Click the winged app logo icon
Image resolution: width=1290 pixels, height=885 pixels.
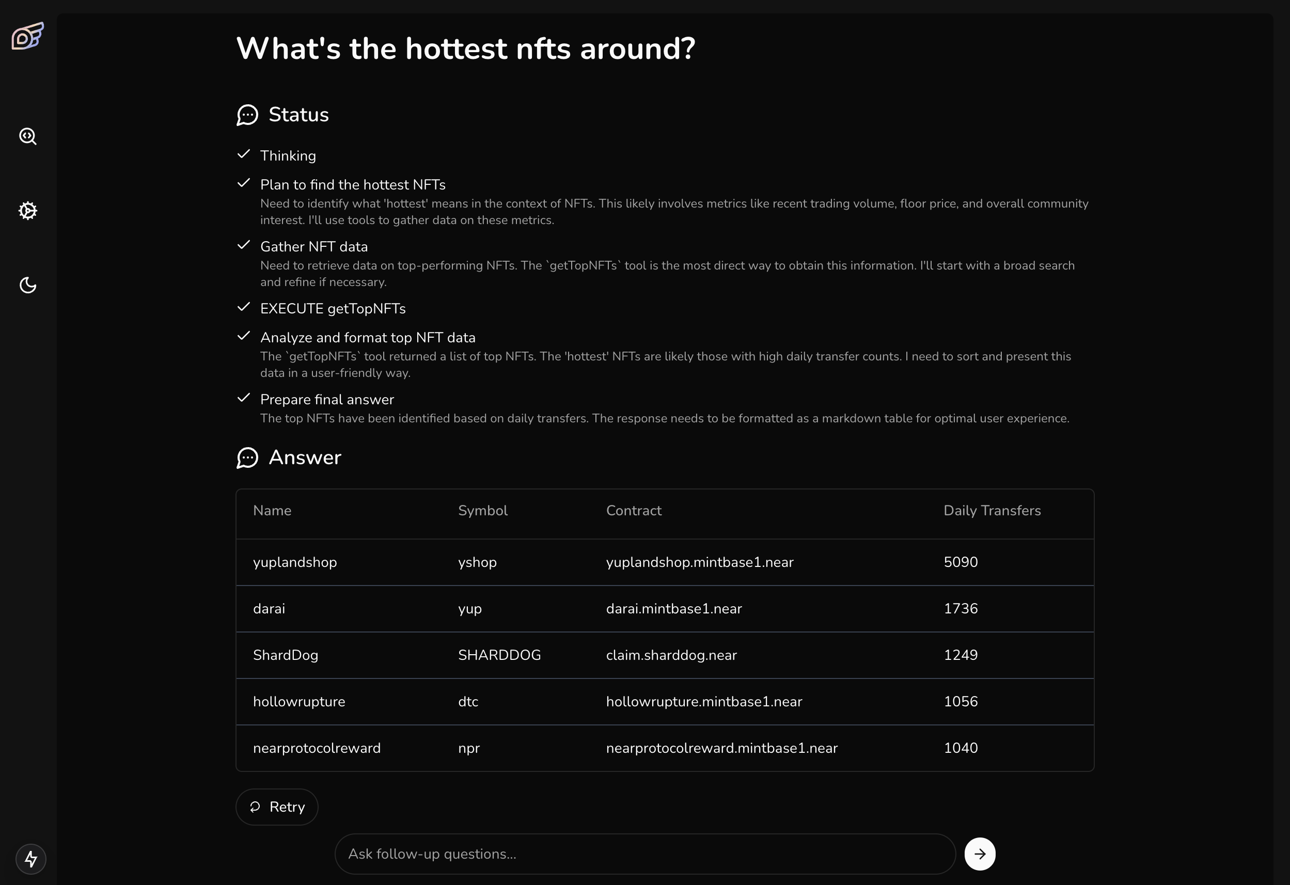(x=28, y=37)
